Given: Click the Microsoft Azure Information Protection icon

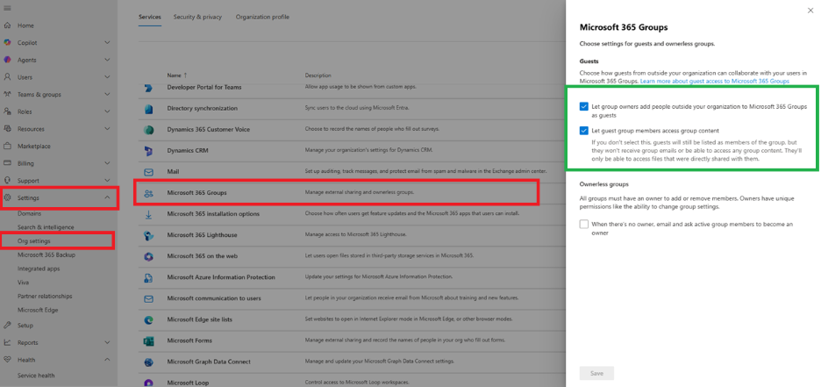Looking at the screenshot, I should 148,277.
